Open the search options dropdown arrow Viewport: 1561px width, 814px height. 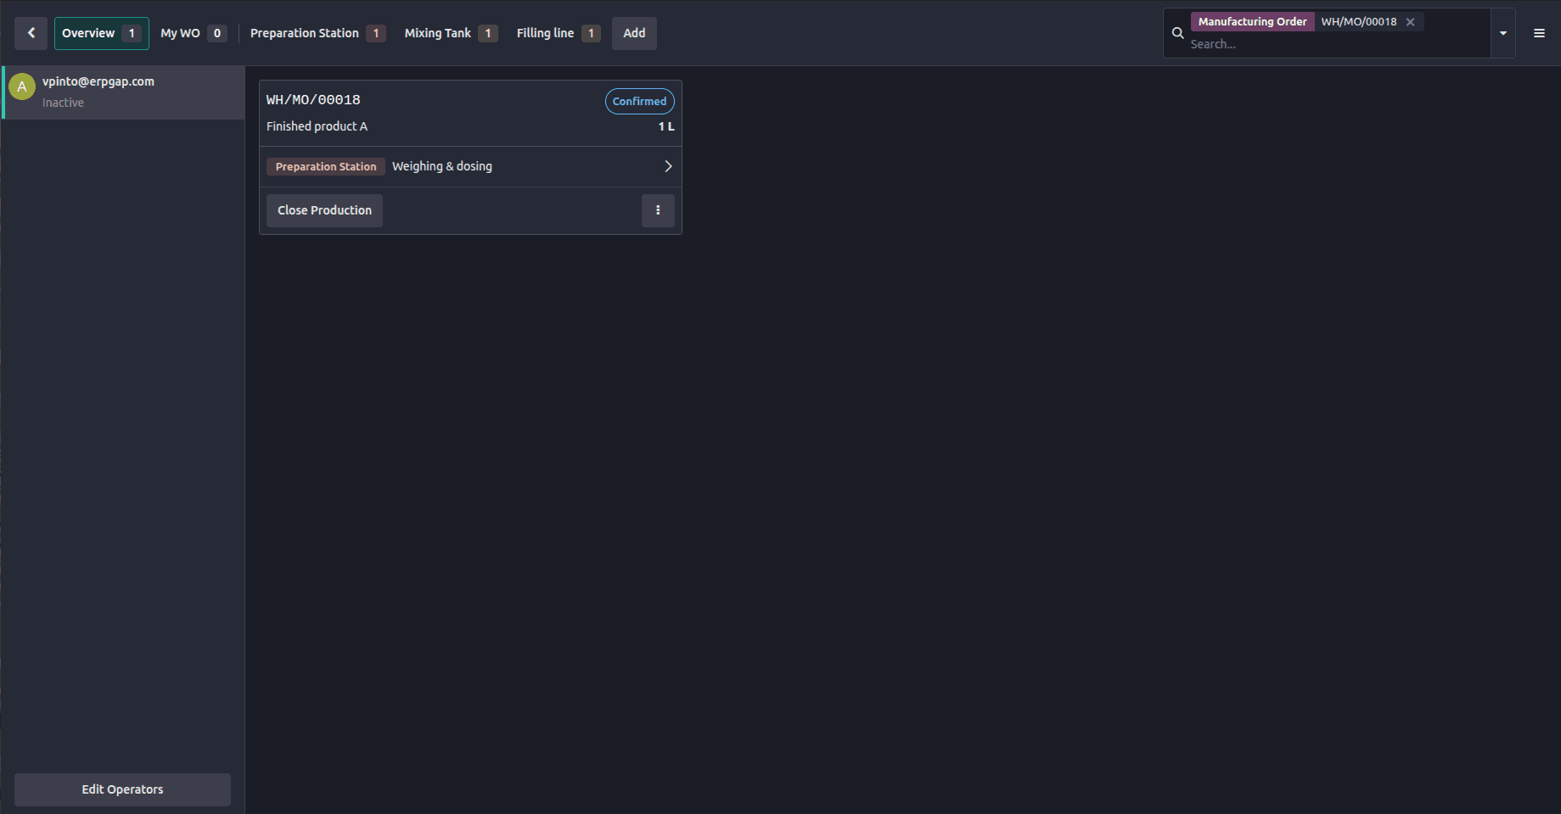[x=1502, y=33]
